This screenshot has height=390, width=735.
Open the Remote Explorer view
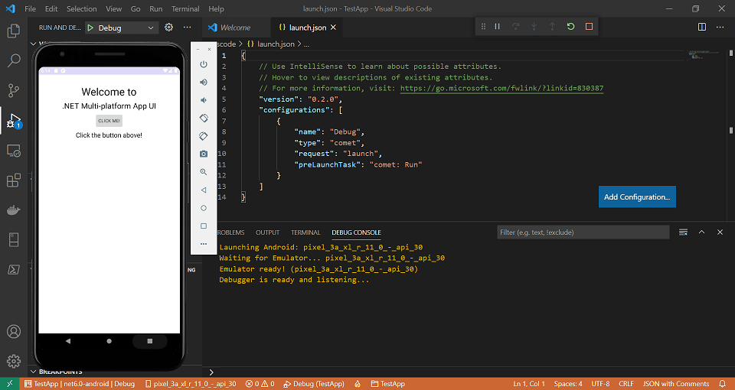14,151
